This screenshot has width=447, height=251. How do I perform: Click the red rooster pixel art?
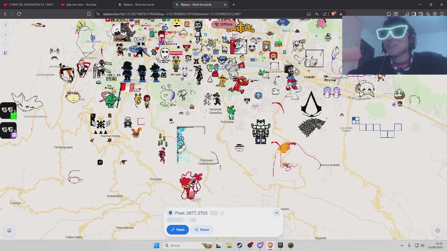coord(191,185)
